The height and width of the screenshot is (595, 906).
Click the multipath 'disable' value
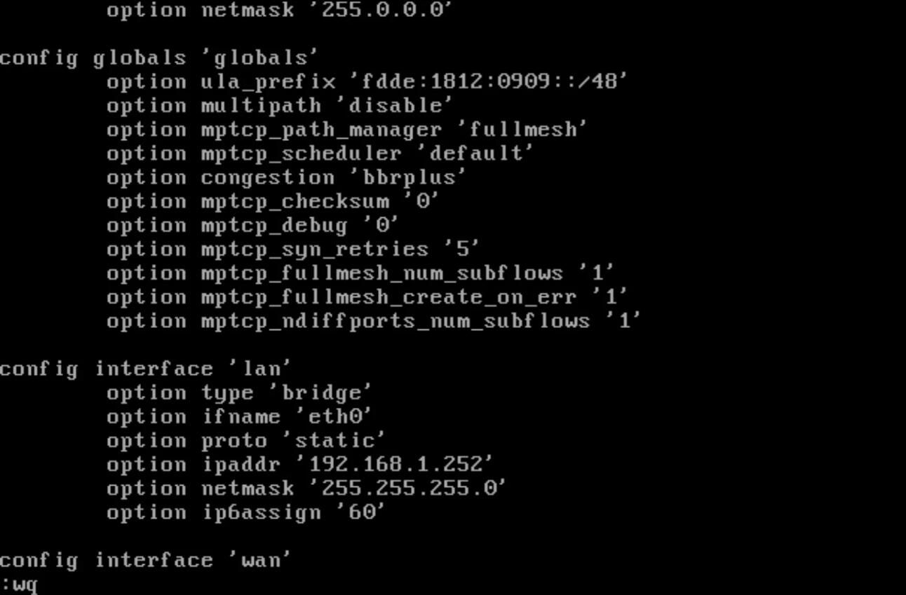tap(400, 106)
